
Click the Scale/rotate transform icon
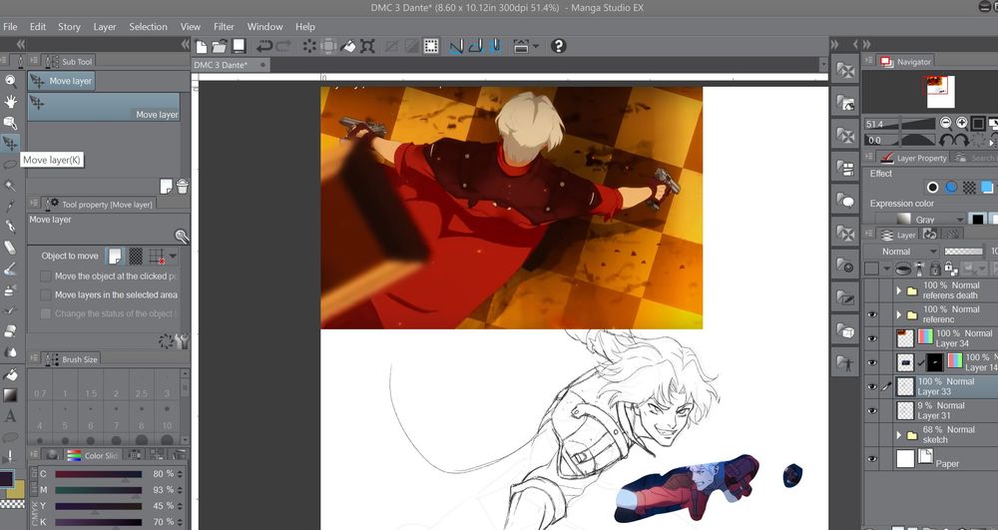click(x=367, y=46)
